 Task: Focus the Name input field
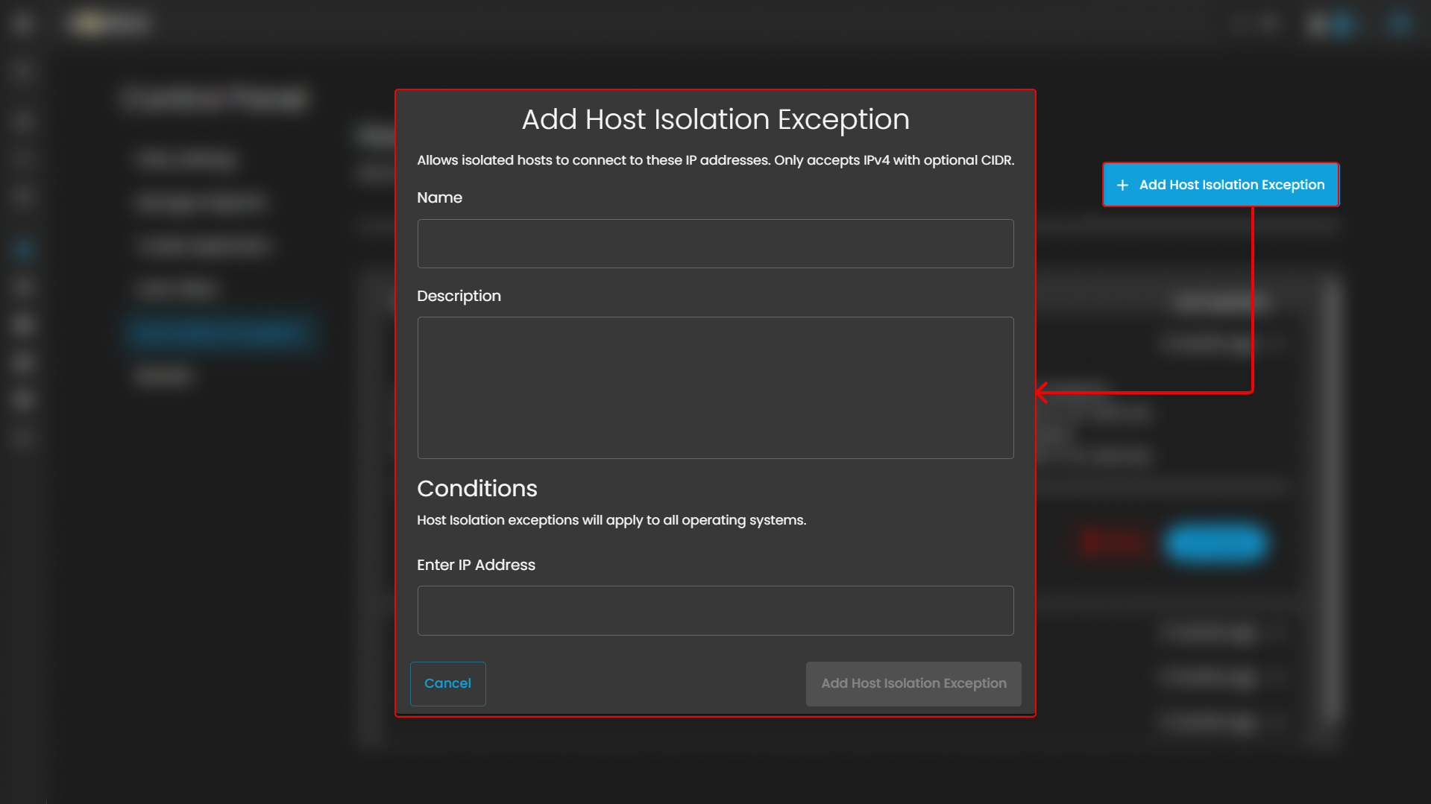714,244
